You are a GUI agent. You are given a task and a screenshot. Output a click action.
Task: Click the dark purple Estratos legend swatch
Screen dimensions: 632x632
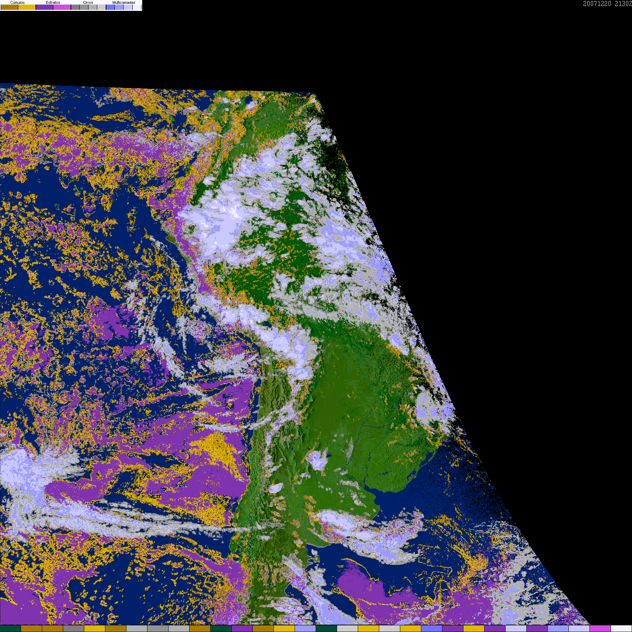pos(45,7)
